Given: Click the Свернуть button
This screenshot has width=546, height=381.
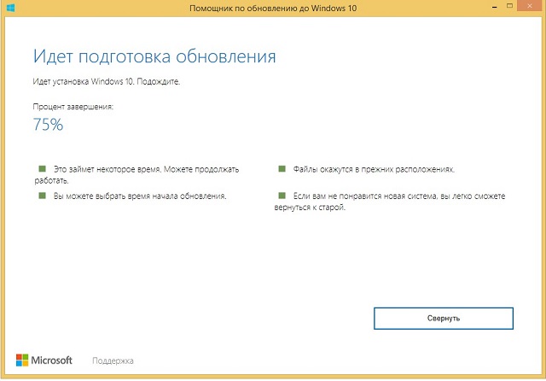Looking at the screenshot, I should tap(444, 318).
